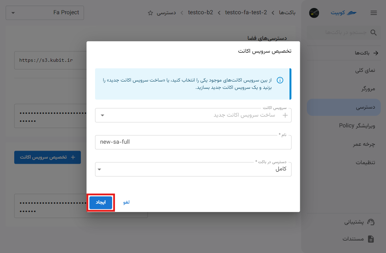
Task: Open تنظیمات in the sidebar
Action: [x=344, y=162]
